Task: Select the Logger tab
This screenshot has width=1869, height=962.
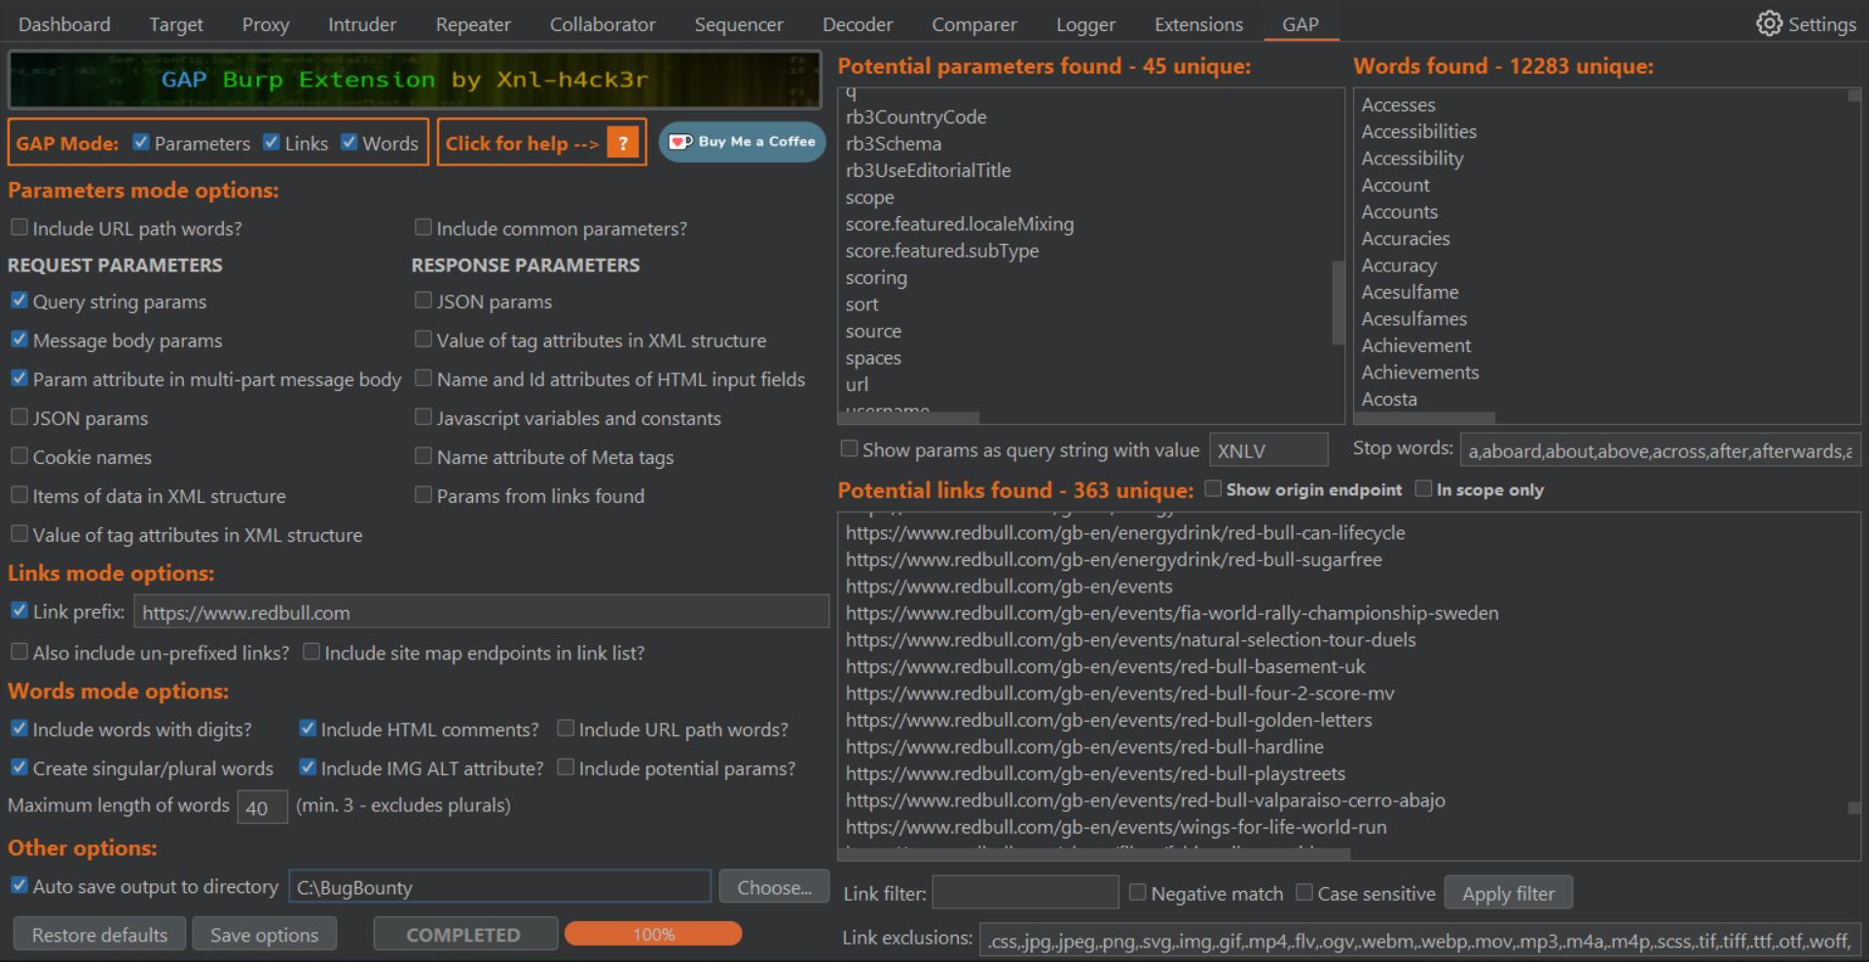Action: tap(1085, 24)
